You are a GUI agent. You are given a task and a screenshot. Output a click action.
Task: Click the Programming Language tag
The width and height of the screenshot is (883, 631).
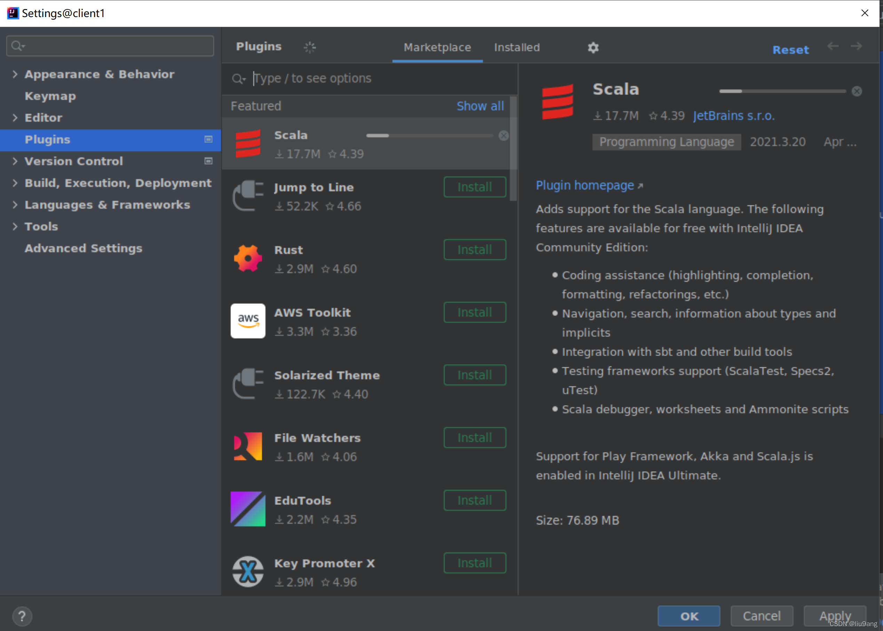pyautogui.click(x=666, y=142)
